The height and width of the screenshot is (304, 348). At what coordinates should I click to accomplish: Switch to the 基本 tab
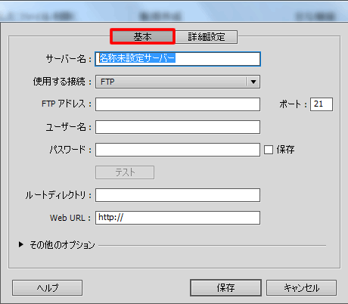tap(142, 37)
